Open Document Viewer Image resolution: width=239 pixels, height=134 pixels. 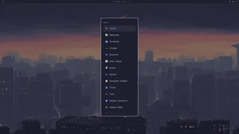click(119, 81)
